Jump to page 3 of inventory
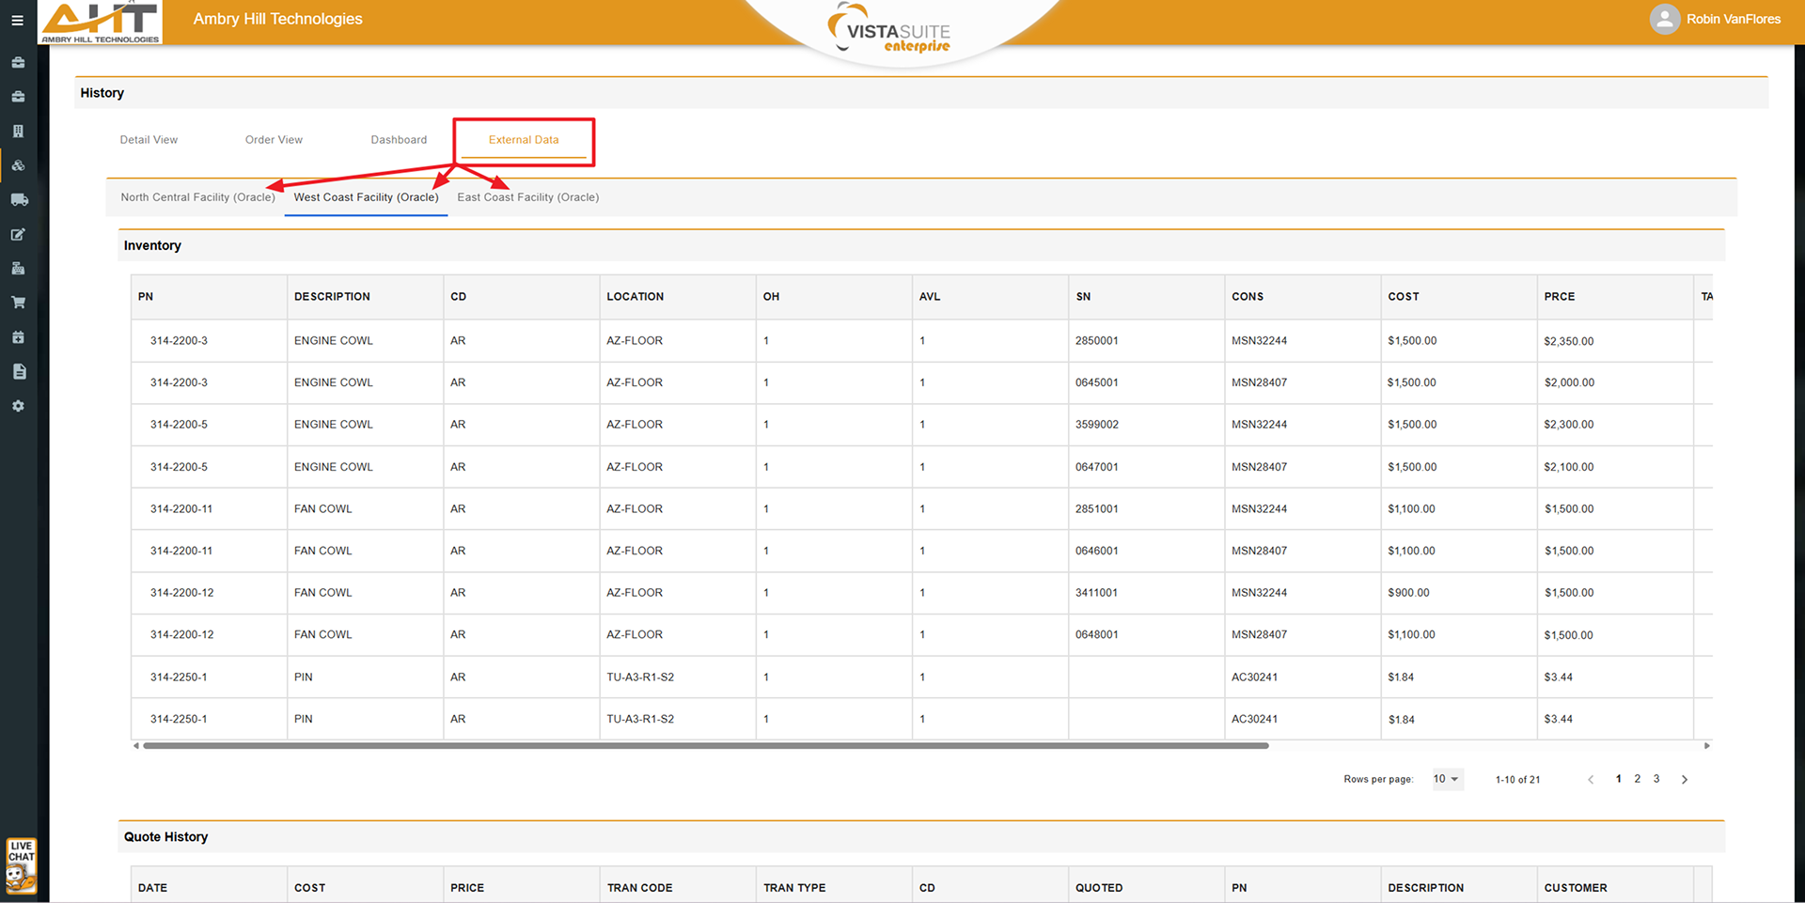The image size is (1805, 903). tap(1656, 779)
